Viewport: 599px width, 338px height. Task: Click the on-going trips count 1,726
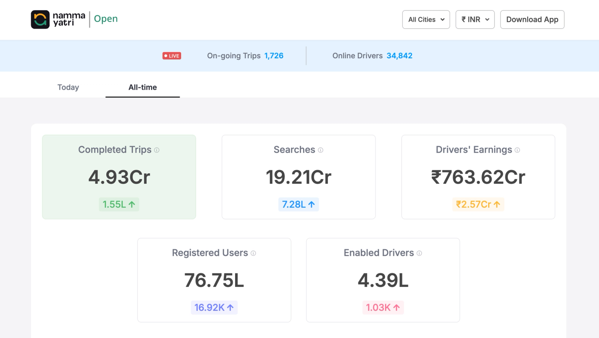(274, 56)
